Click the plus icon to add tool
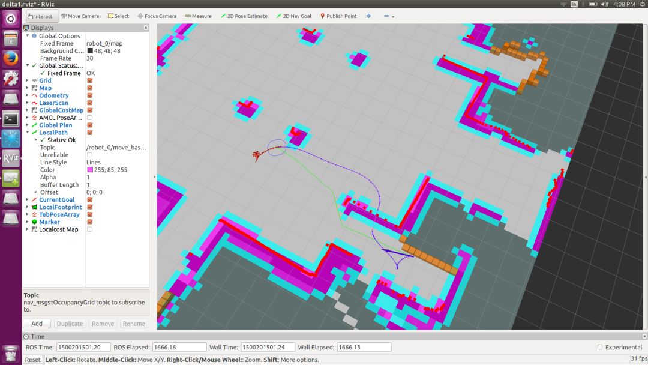 pyautogui.click(x=368, y=16)
